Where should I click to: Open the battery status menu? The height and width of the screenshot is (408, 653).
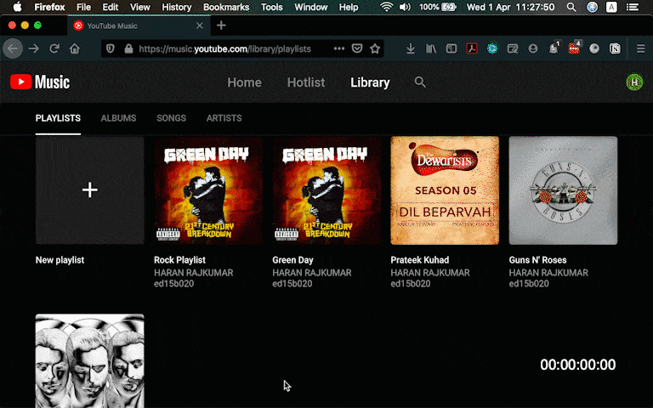pos(437,7)
